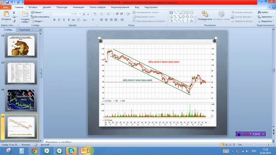Image resolution: width=276 pixels, height=155 pixels.
Task: Open the Переходы ribbon tab
Action: click(x=62, y=7)
